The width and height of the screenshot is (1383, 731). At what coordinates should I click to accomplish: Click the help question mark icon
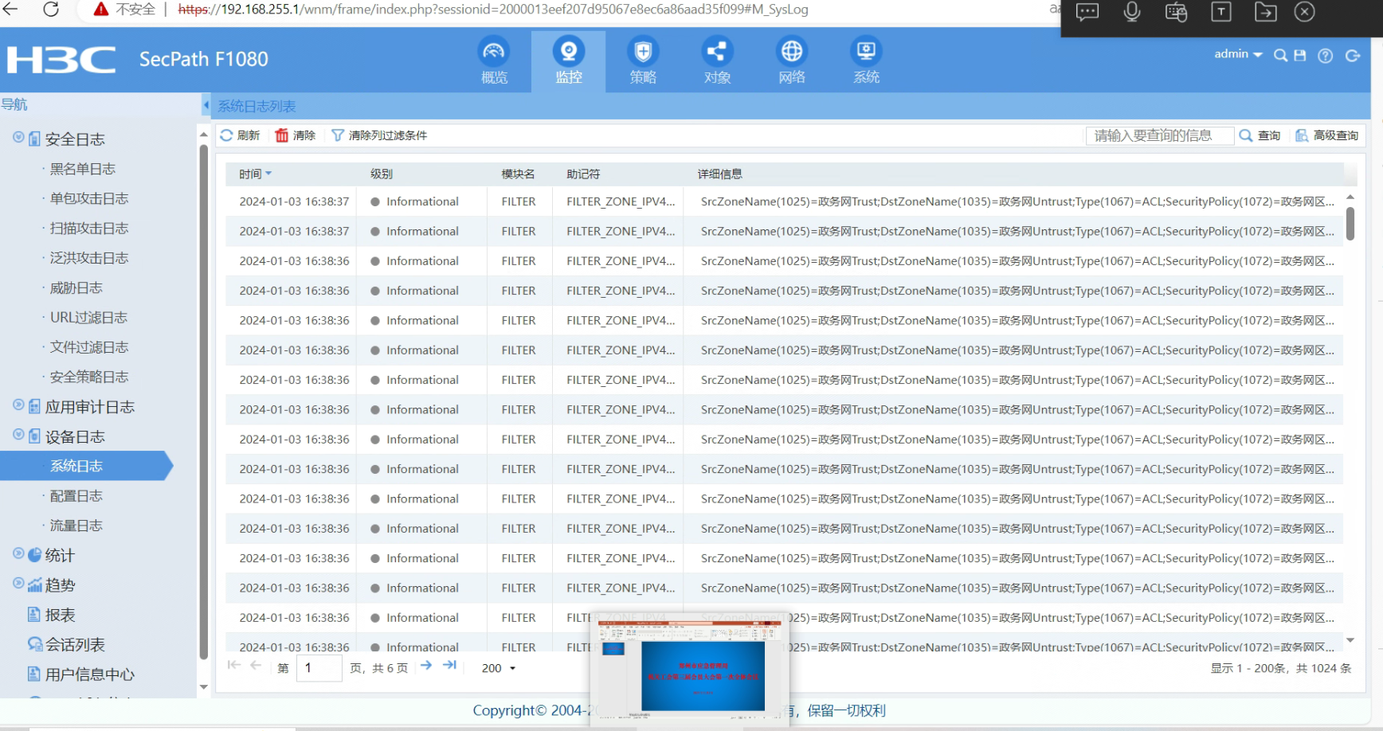coord(1325,56)
